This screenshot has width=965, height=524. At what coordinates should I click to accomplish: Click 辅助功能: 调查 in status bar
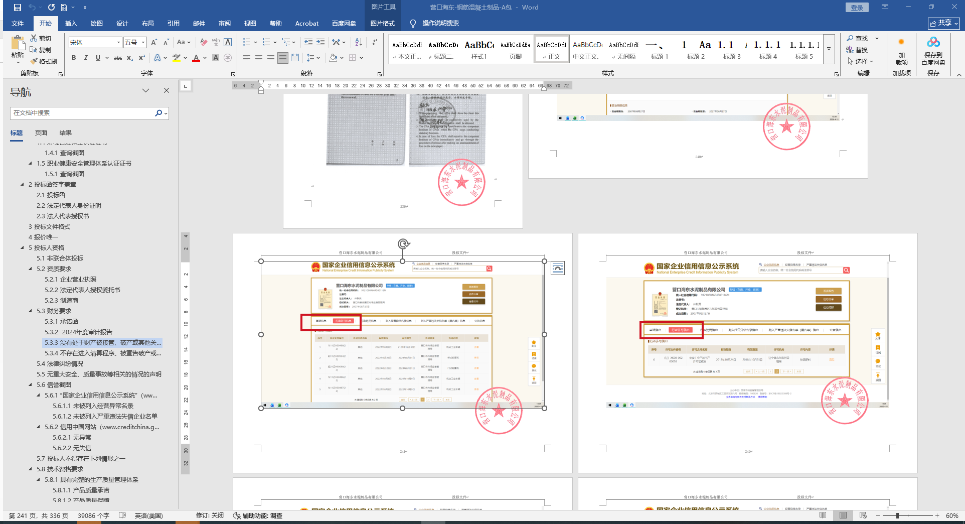point(258,515)
